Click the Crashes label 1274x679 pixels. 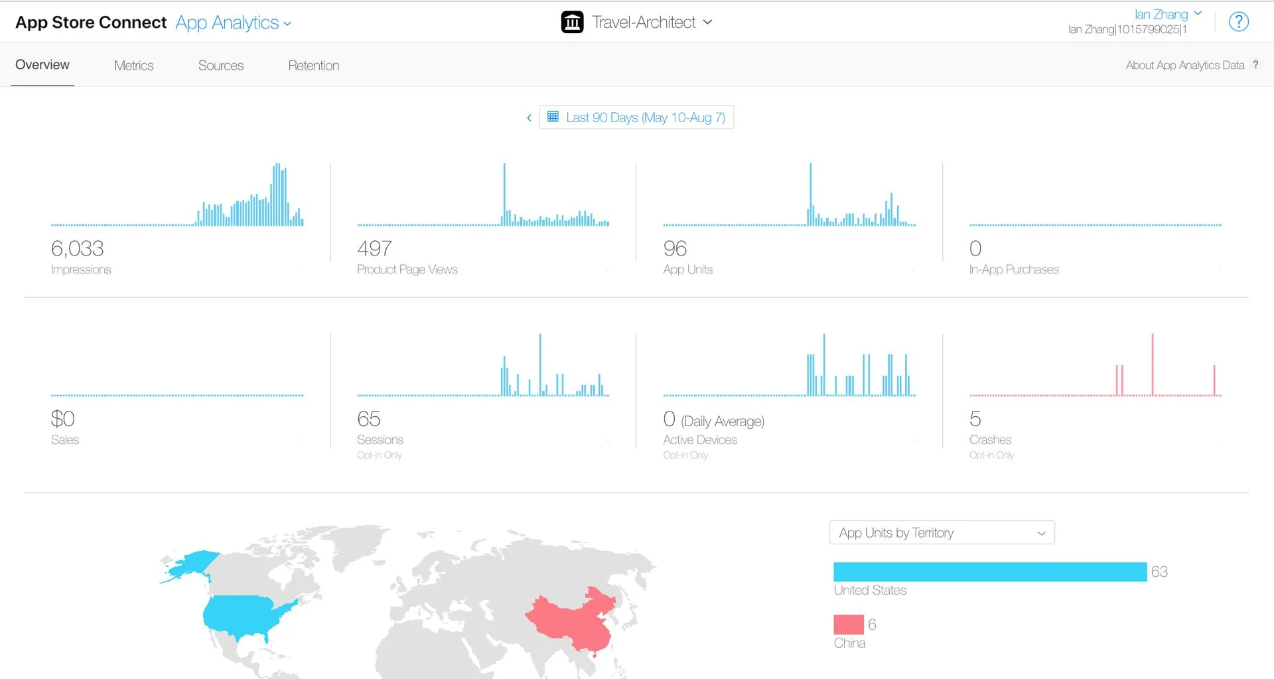point(990,439)
